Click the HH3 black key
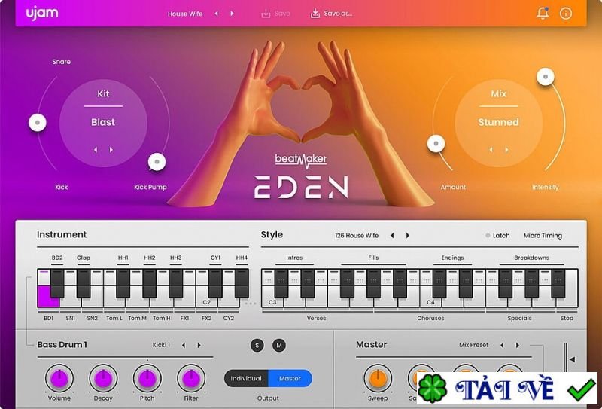 coord(176,283)
